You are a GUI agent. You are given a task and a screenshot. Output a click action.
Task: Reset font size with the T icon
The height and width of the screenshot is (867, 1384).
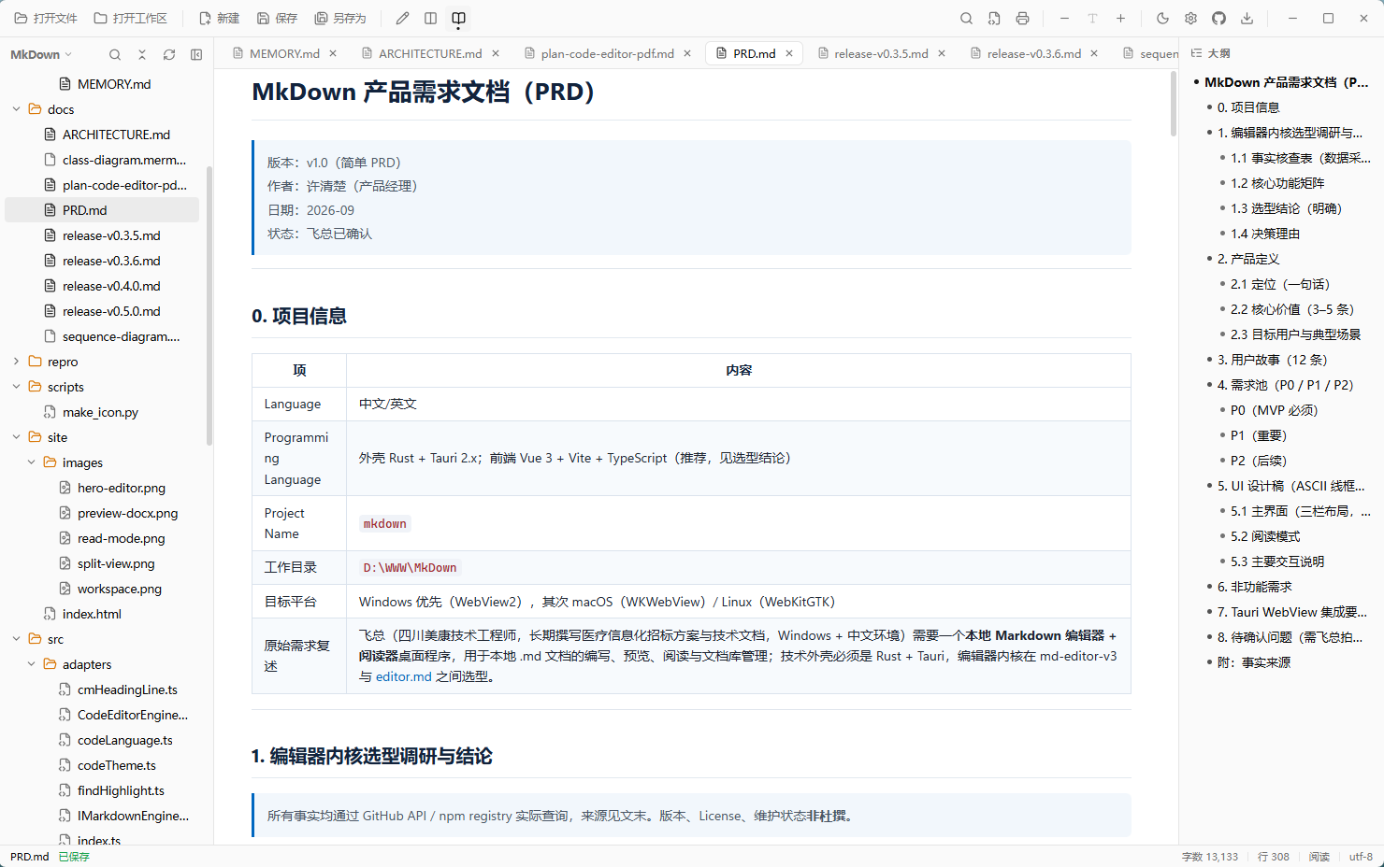1092,18
